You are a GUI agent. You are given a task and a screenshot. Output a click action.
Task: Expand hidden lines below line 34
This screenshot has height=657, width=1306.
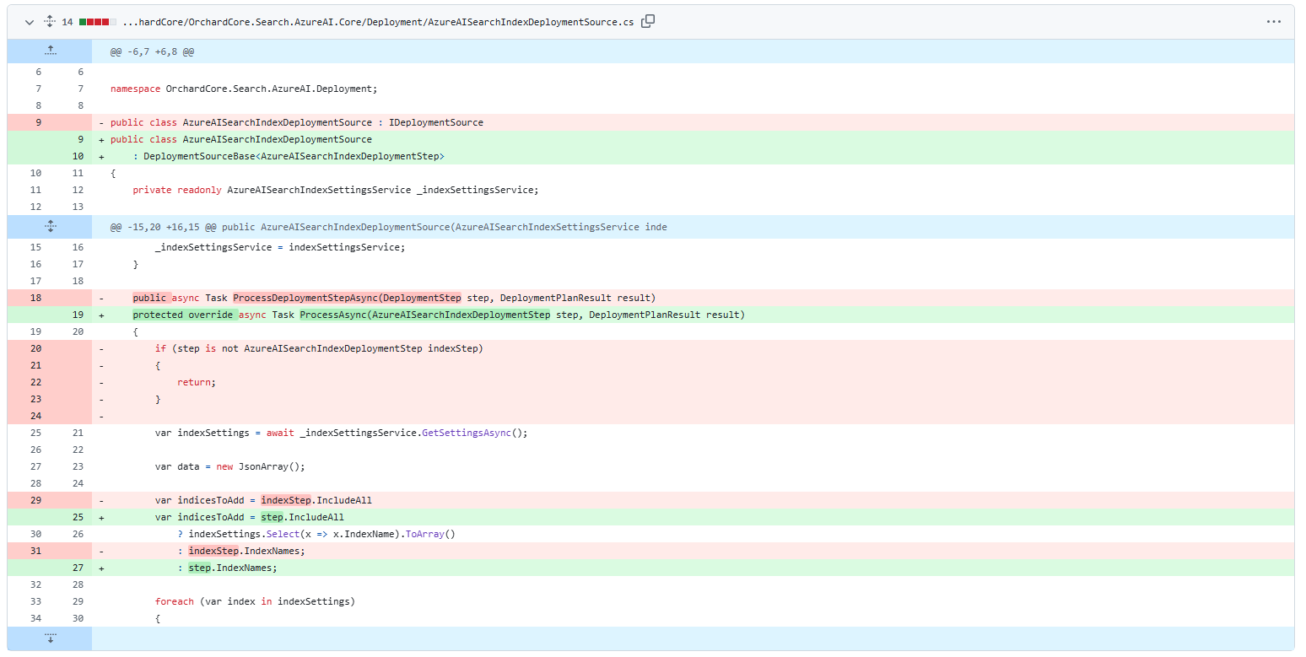[50, 638]
